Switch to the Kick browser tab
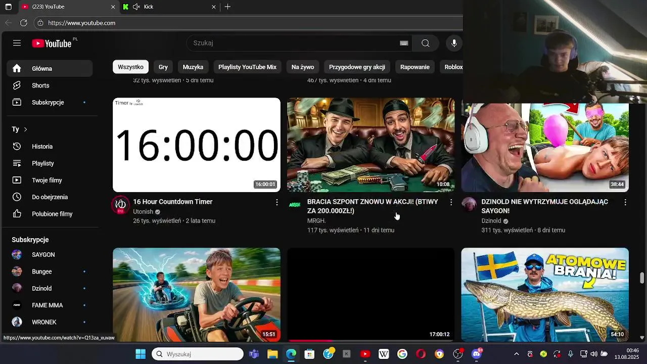 point(169,7)
